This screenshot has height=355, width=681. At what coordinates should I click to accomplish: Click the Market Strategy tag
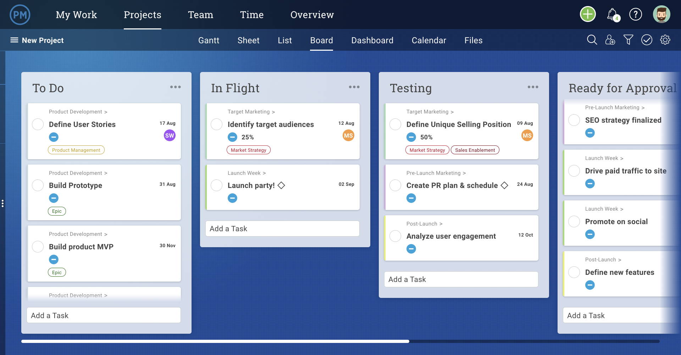click(x=249, y=150)
